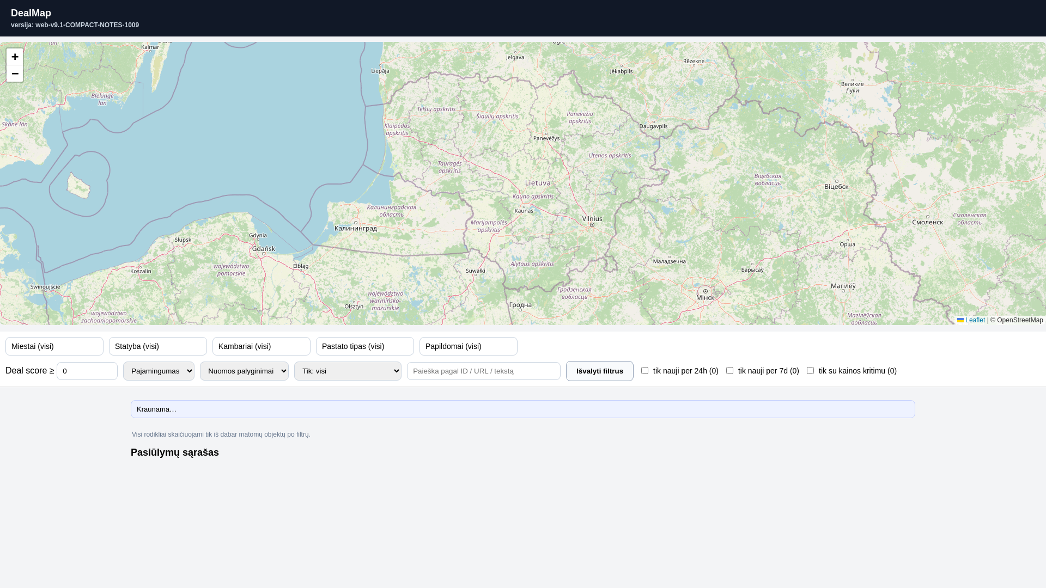Viewport: 1046px width, 588px height.
Task: Enable 'tik nauji per 7d' checkbox
Action: coord(729,371)
